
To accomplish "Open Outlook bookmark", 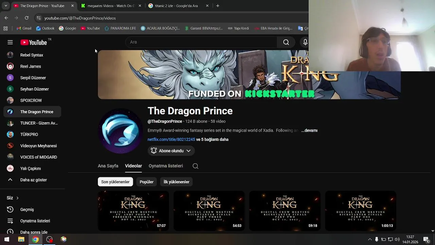I will (45, 28).
